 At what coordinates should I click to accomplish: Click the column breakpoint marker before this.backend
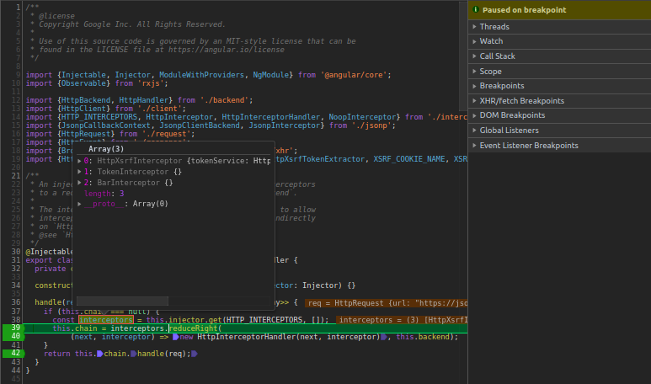[x=384, y=337]
